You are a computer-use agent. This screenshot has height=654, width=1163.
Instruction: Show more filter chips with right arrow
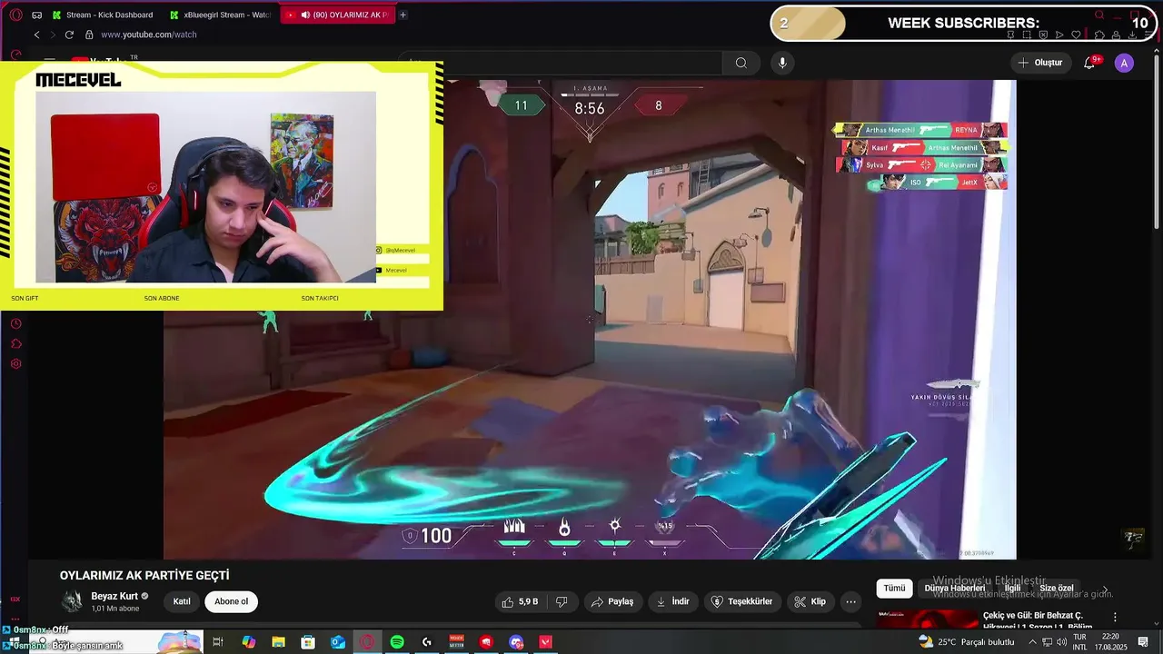point(1105,589)
